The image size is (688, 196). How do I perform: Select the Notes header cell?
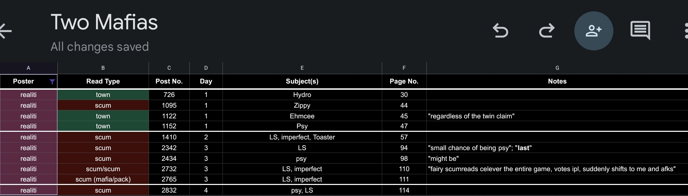tap(557, 81)
